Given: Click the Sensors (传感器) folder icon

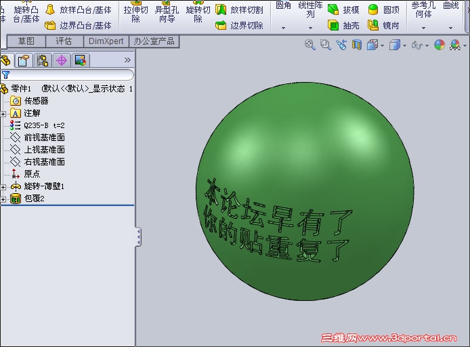Looking at the screenshot, I should tap(16, 101).
